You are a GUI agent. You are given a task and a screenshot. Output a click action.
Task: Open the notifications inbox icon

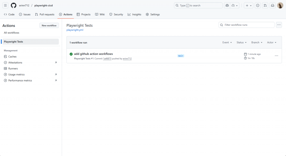tap(273, 6)
